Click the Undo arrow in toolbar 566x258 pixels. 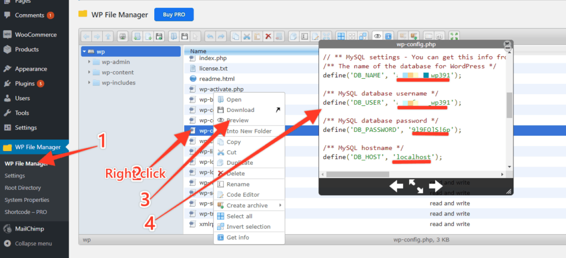pos(209,36)
